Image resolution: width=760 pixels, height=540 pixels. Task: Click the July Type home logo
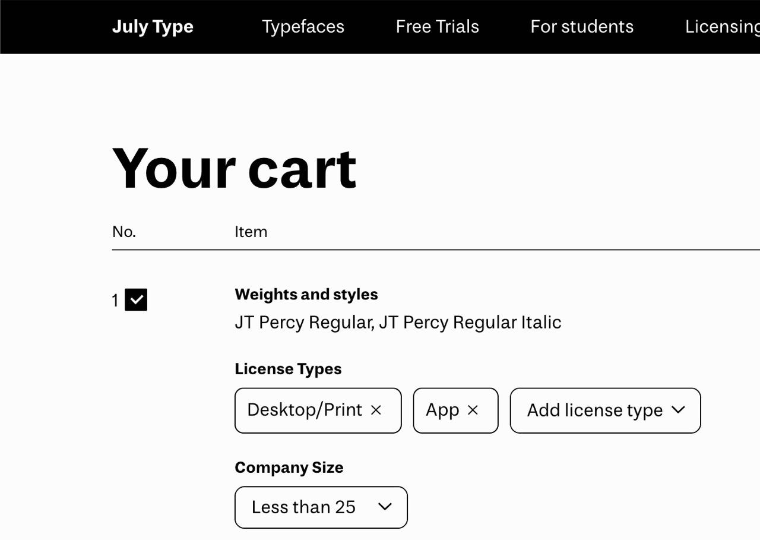click(153, 27)
